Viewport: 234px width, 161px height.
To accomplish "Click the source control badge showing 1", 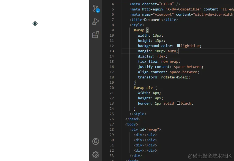I will [98, 11].
